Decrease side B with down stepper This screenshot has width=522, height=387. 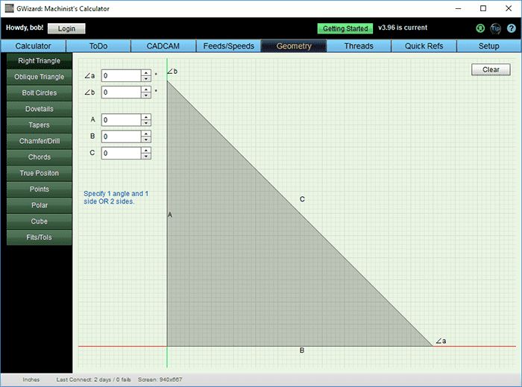point(146,139)
